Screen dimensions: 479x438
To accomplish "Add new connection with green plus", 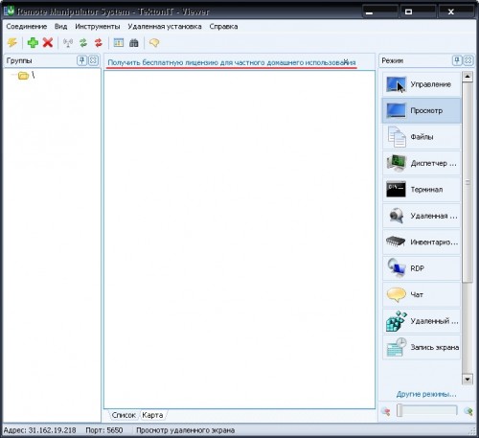I will [33, 42].
